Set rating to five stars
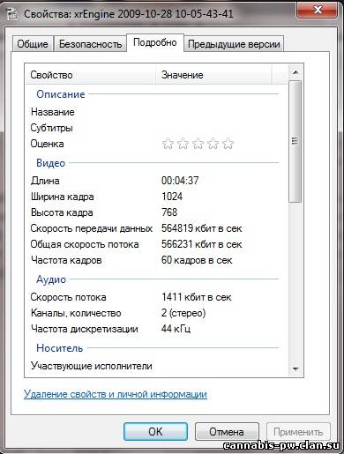The width and height of the screenshot is (344, 454). pyautogui.click(x=228, y=144)
